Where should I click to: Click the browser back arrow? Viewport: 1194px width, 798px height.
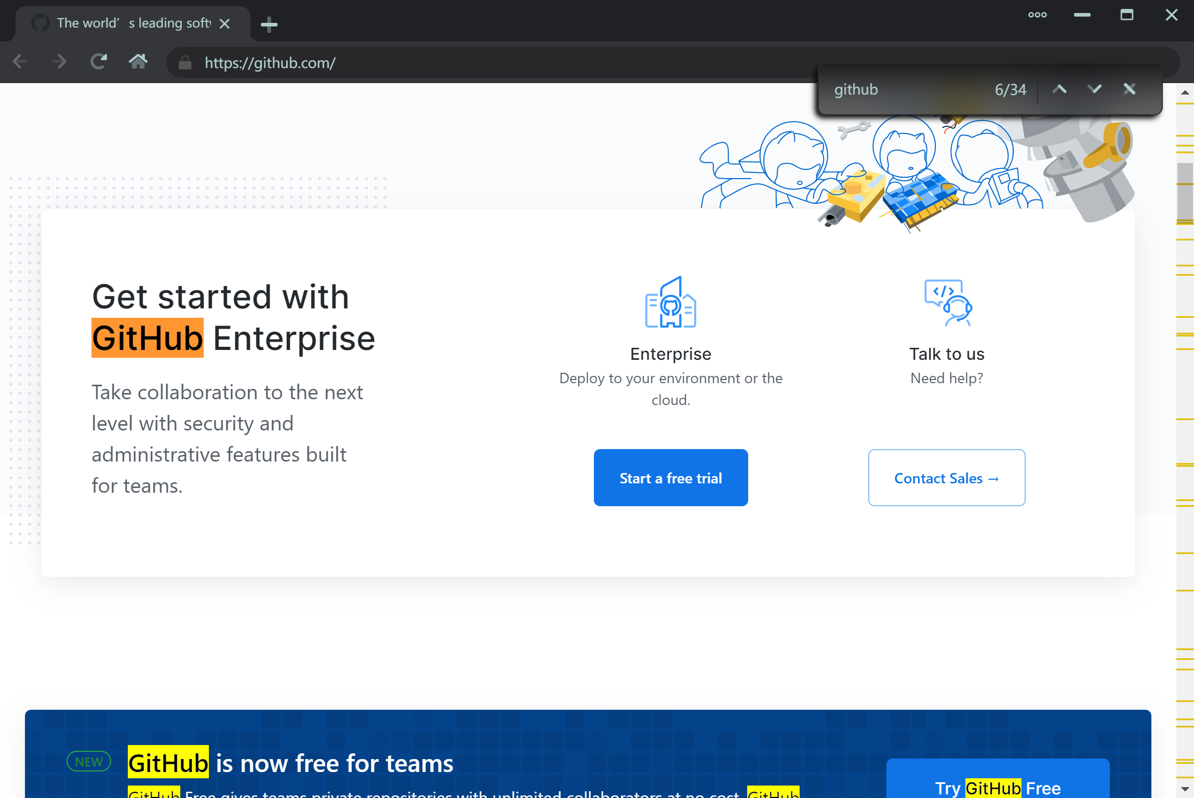pos(20,62)
